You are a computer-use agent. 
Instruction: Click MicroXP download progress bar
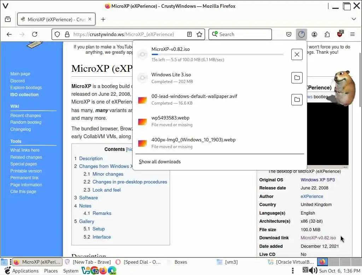click(217, 54)
